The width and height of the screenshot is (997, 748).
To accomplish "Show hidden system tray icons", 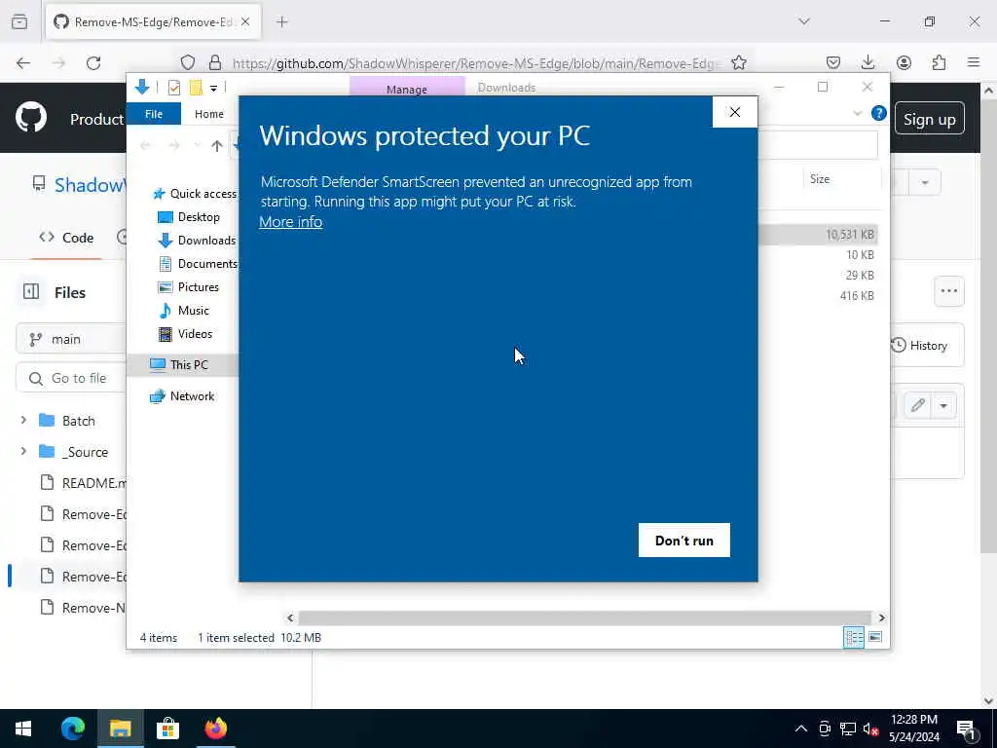I will (x=801, y=729).
